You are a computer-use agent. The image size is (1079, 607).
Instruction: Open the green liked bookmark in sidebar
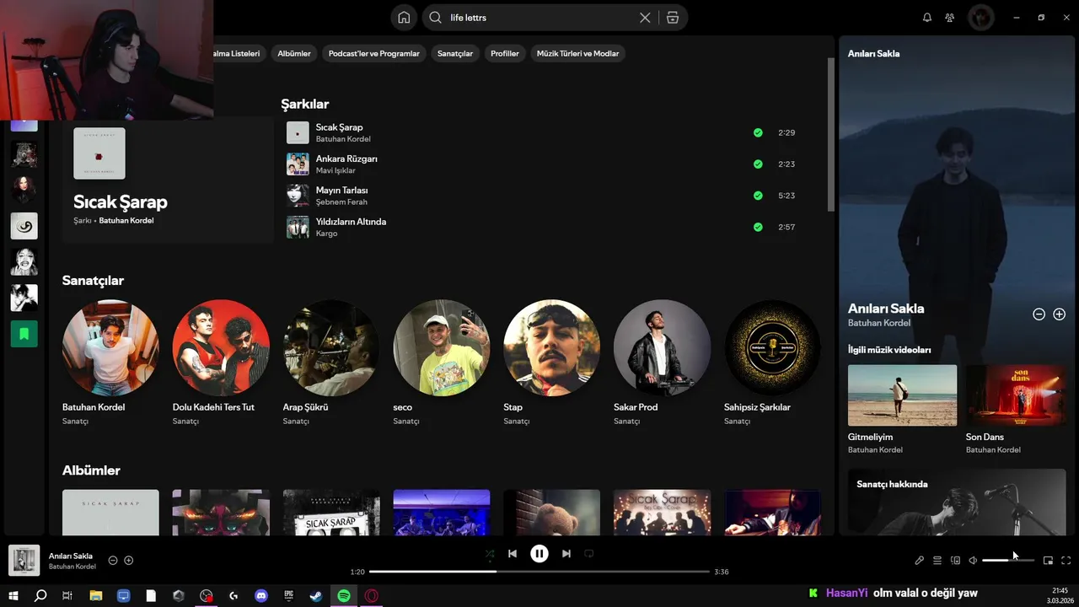(24, 334)
